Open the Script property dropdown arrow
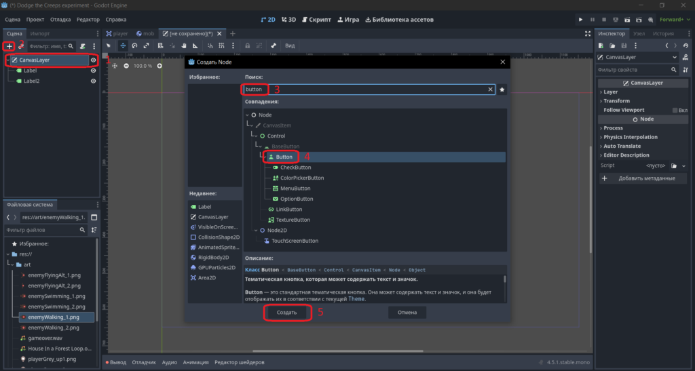The width and height of the screenshot is (695, 371). click(683, 165)
